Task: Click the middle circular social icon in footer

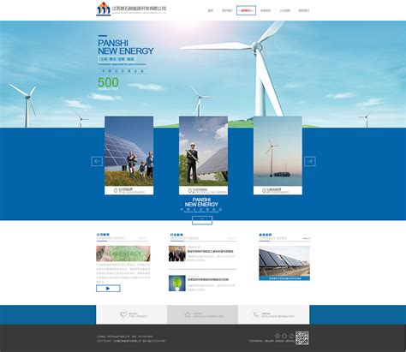Action: (284, 336)
